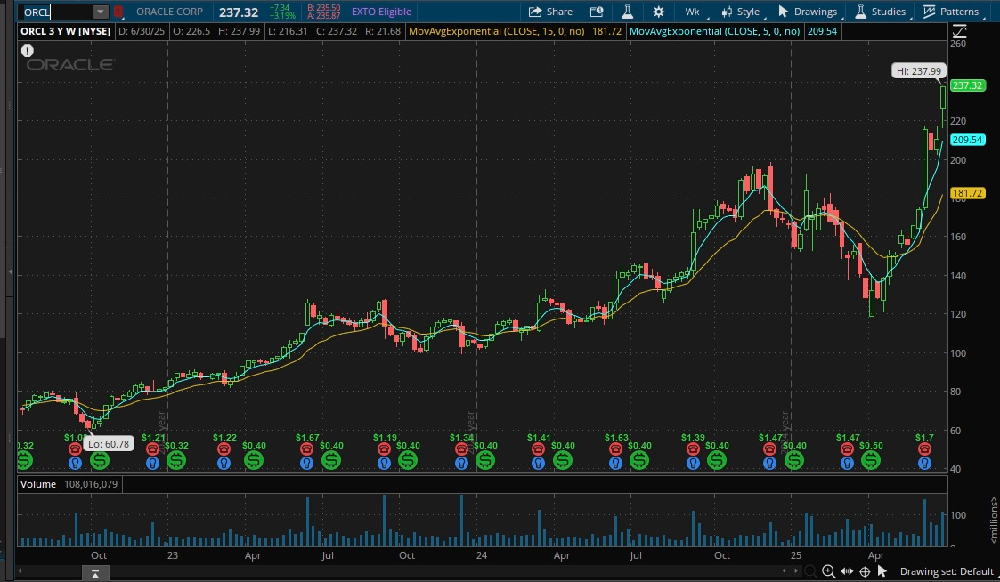This screenshot has height=582, width=1000.
Task: Click the red earnings phone icon labeled $1.19
Action: 384,449
